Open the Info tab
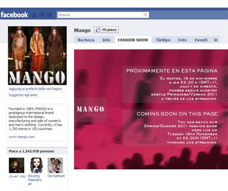Image resolution: width=228 pixels, height=191 pixels. pos(106,40)
